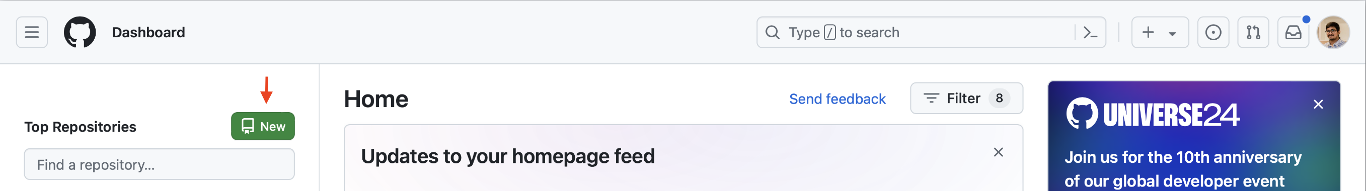The width and height of the screenshot is (1366, 191).
Task: Click the search magnifier icon
Action: (x=773, y=32)
